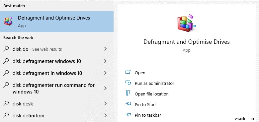Expand chevron for 'disk defragmenter windows 10'
This screenshot has height=122, width=259.
(x=105, y=61)
